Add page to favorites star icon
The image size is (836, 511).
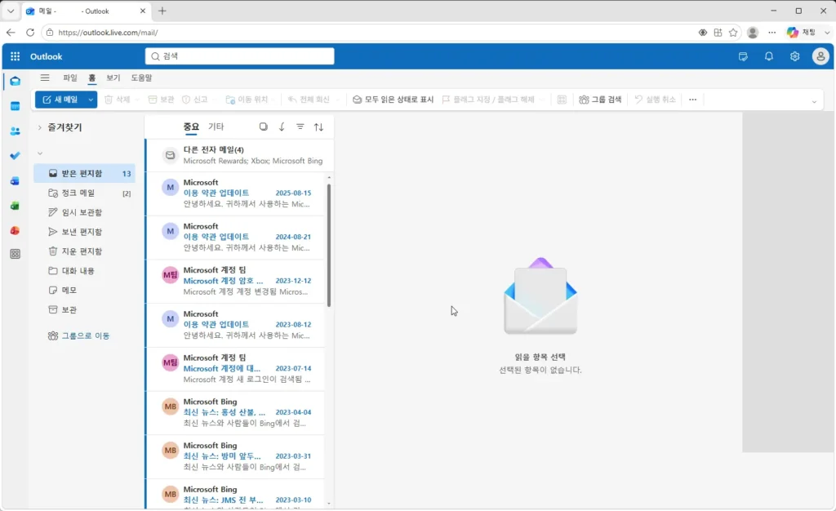click(733, 33)
